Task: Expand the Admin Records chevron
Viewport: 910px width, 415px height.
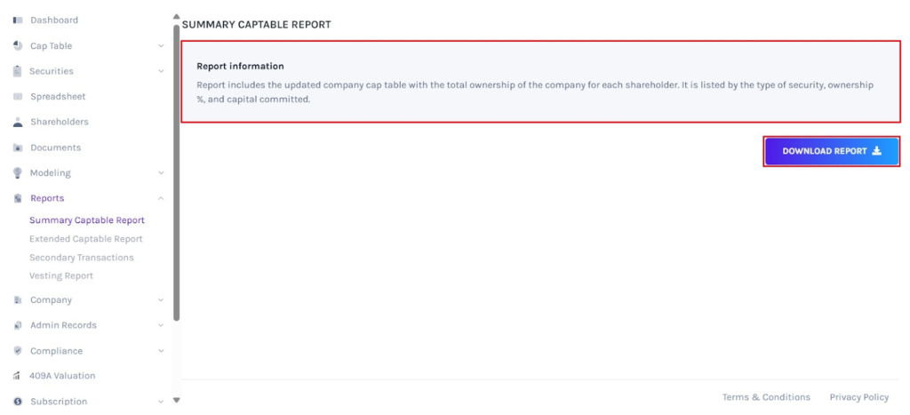Action: pyautogui.click(x=161, y=325)
